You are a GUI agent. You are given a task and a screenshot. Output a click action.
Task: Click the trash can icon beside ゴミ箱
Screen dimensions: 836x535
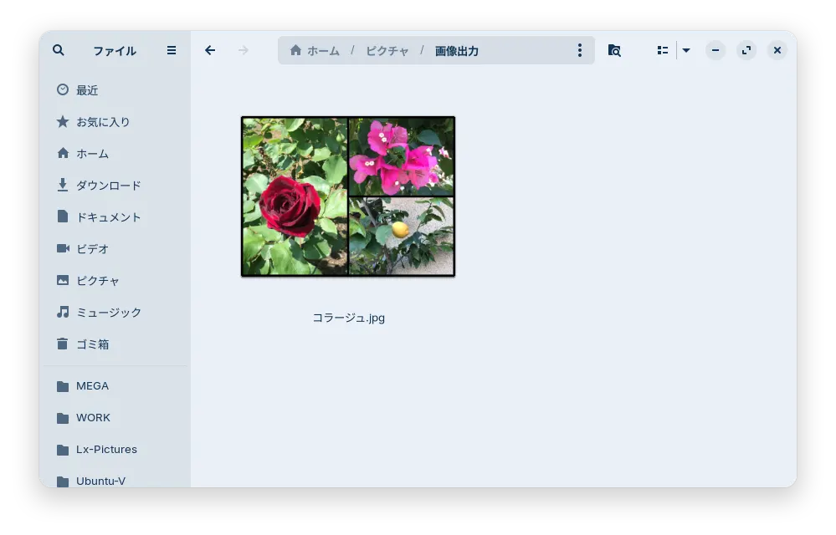click(x=63, y=344)
